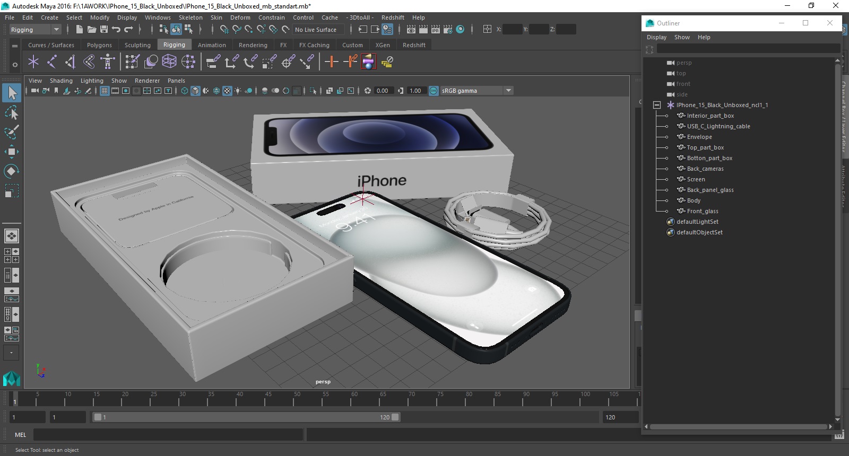Click the No Live Surface field
This screenshot has width=849, height=456.
click(318, 30)
